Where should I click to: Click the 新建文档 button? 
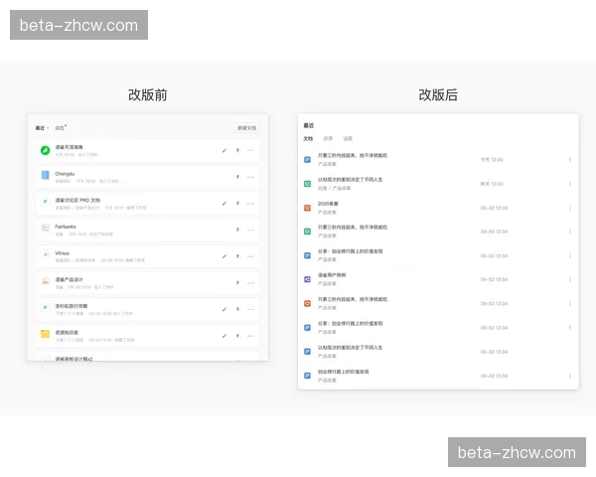(246, 128)
